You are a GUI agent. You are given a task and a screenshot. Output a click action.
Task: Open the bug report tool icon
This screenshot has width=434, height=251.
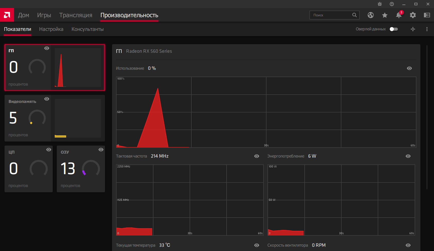[380, 4]
